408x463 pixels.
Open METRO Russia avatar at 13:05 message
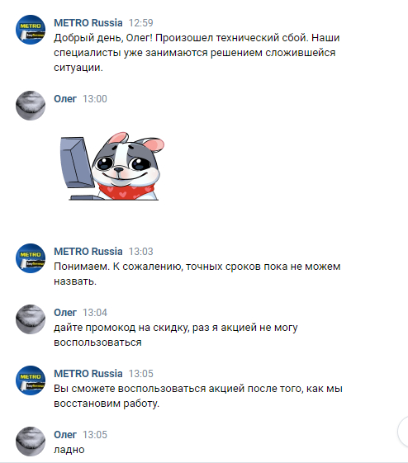[x=31, y=380]
